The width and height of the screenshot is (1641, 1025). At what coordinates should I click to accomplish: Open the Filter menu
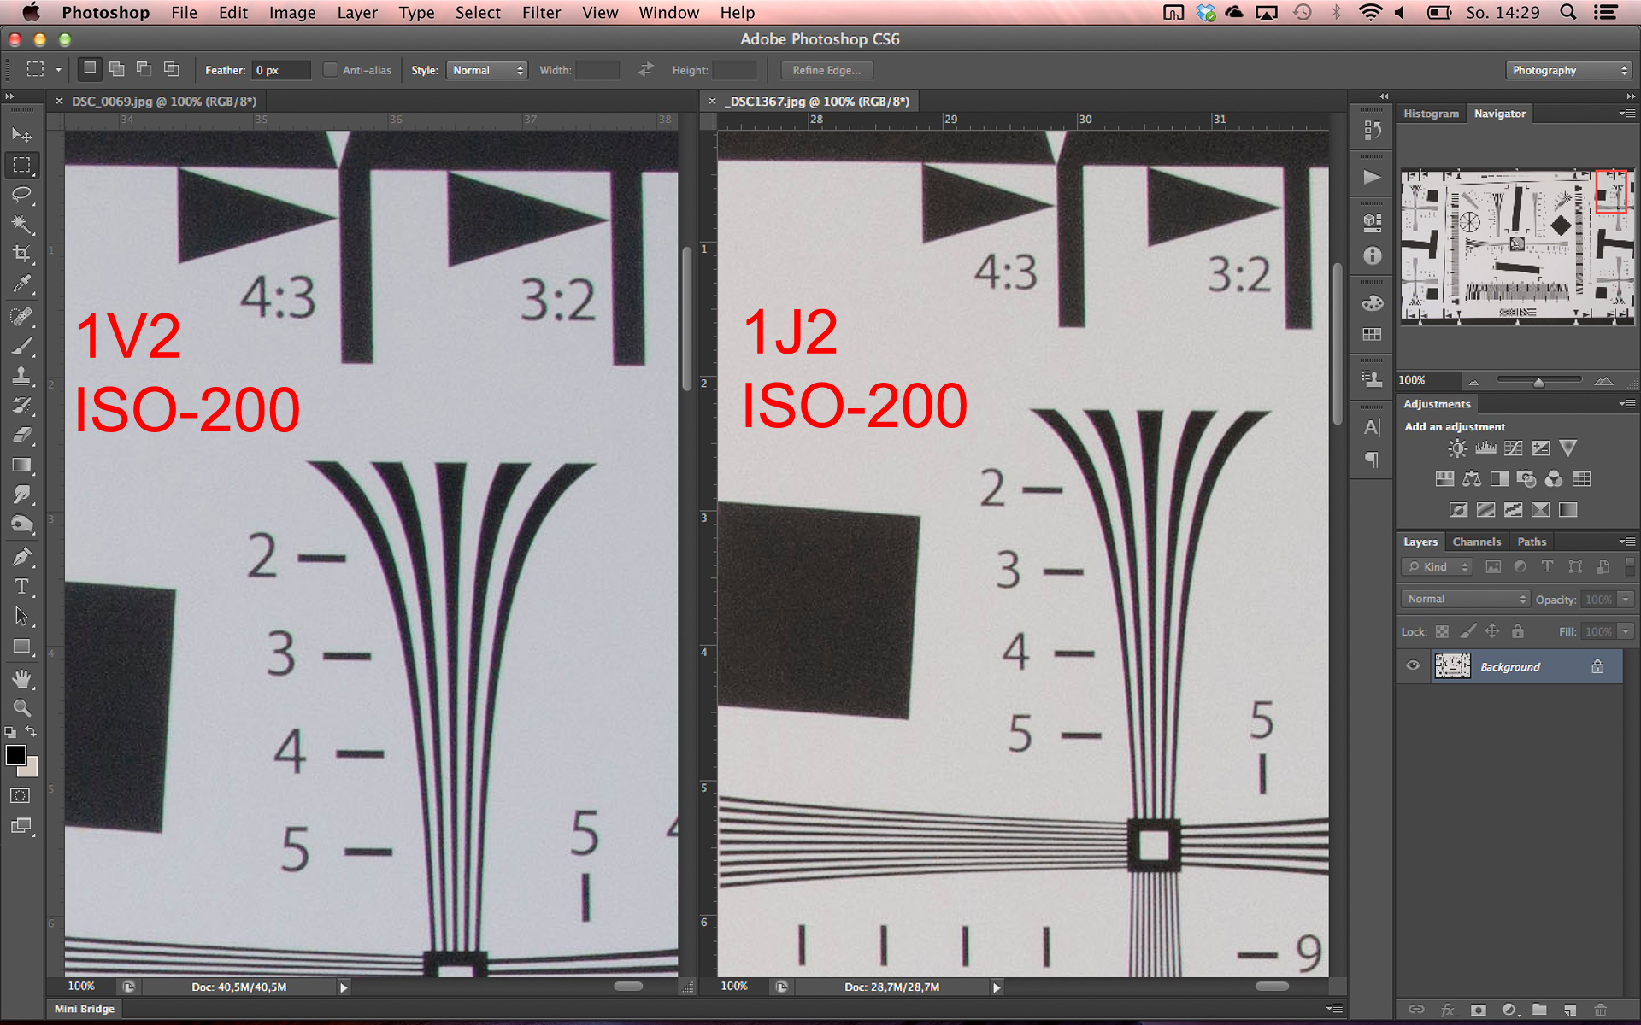click(x=541, y=13)
